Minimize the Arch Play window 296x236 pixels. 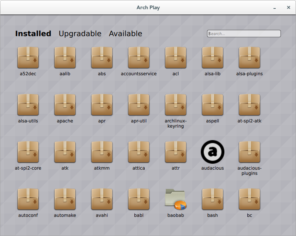click(x=275, y=8)
